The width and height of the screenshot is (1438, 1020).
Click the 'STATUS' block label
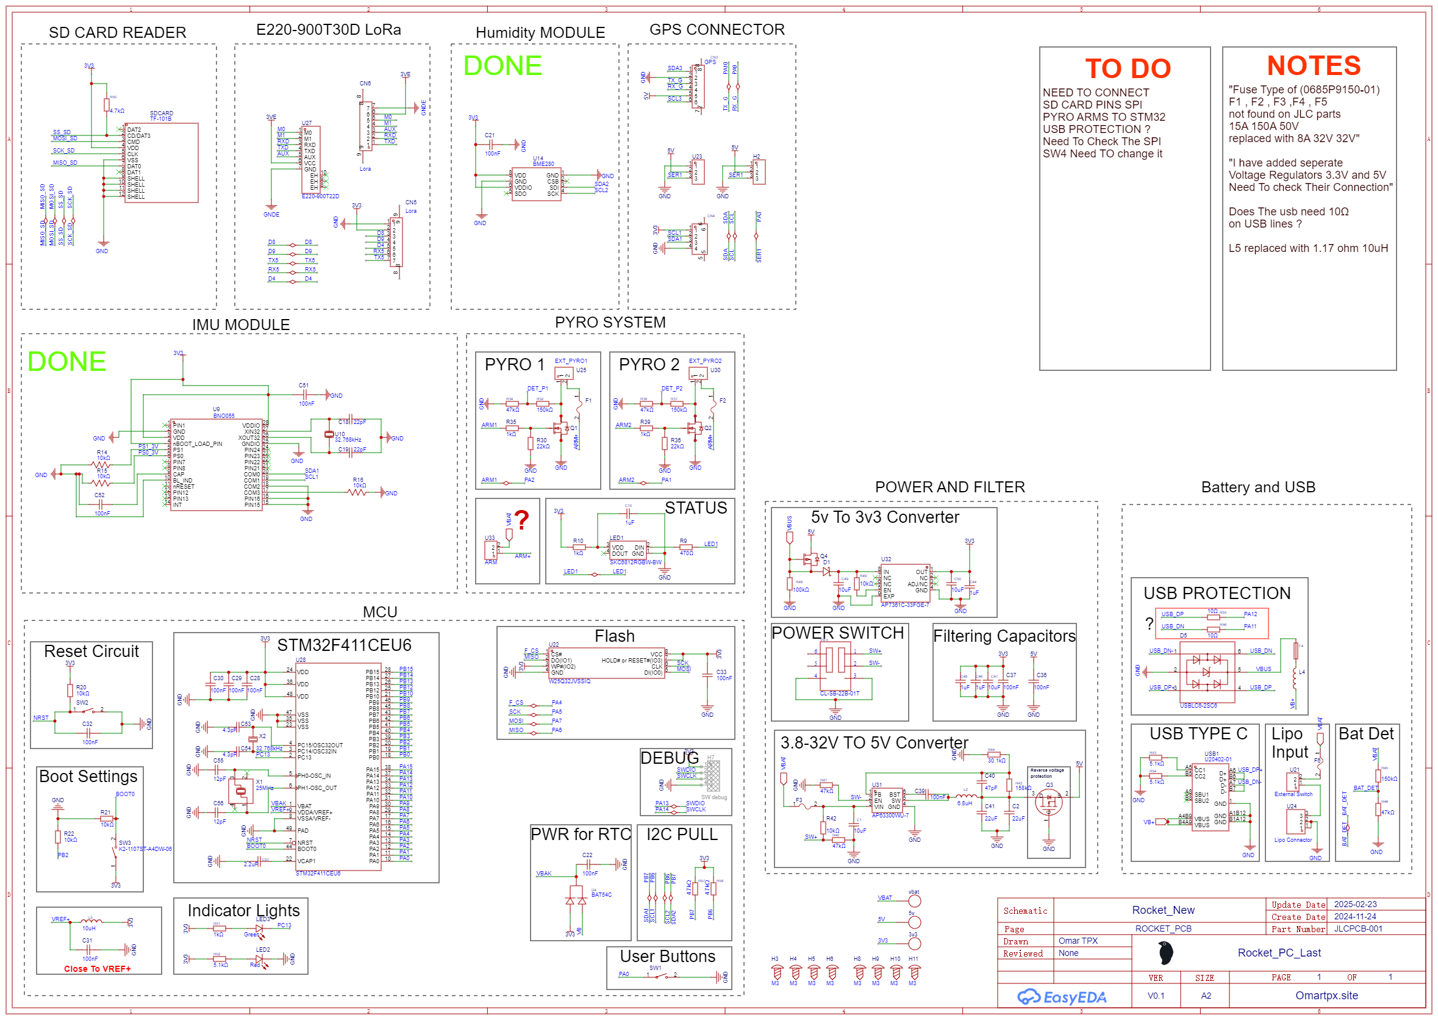coord(695,508)
